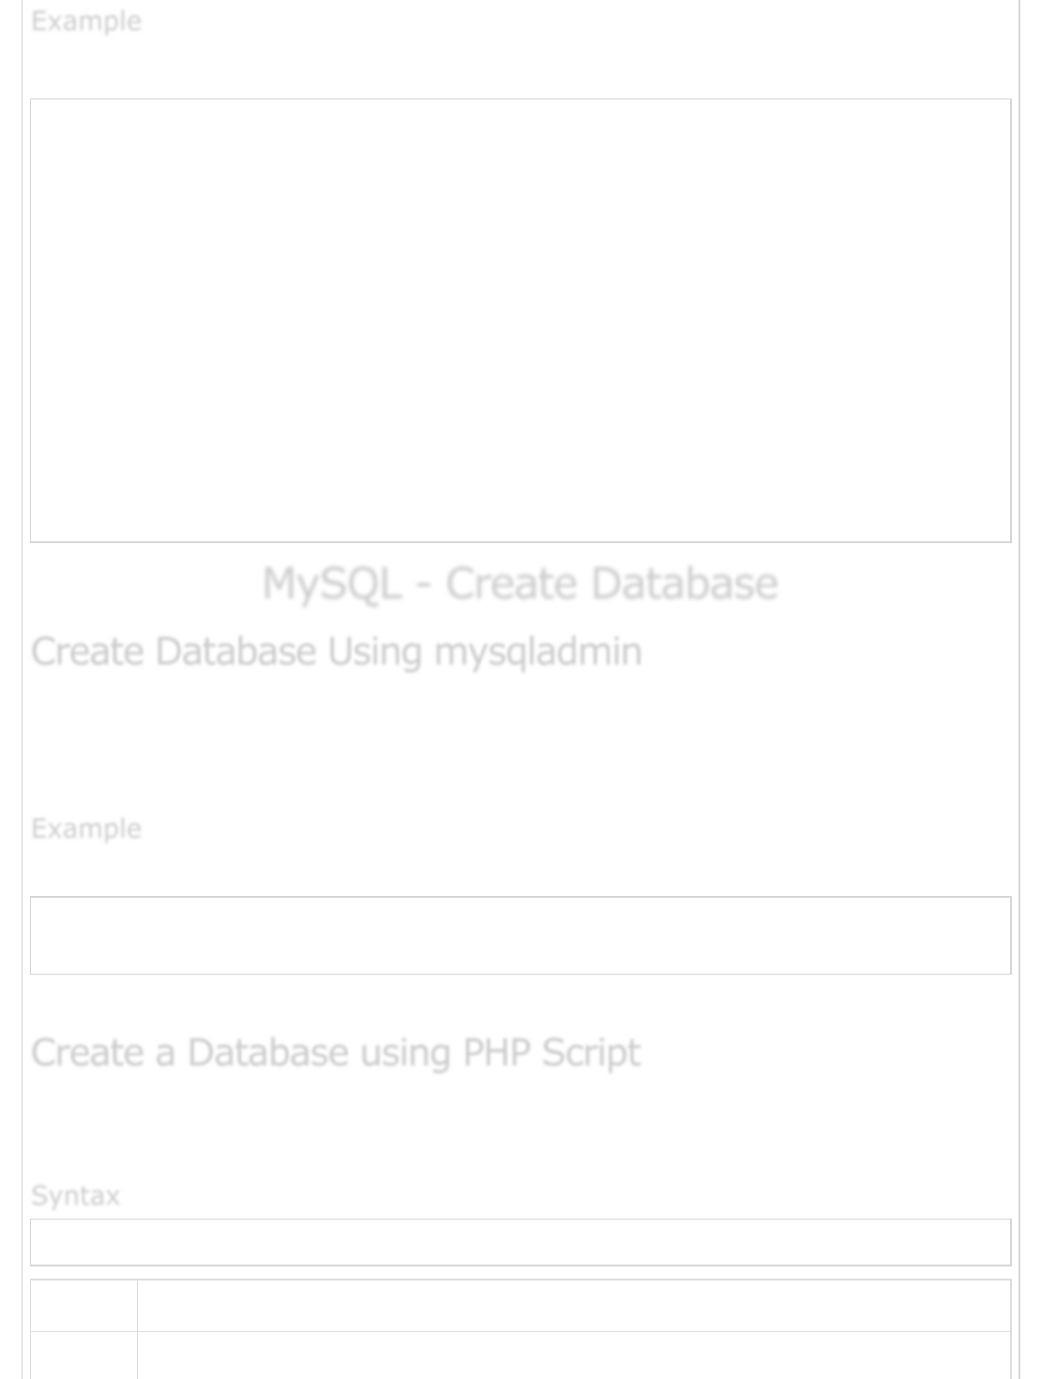Image resolution: width=1041 pixels, height=1379 pixels.
Task: Click the word Create in the mysqladmin heading
Action: coord(87,652)
